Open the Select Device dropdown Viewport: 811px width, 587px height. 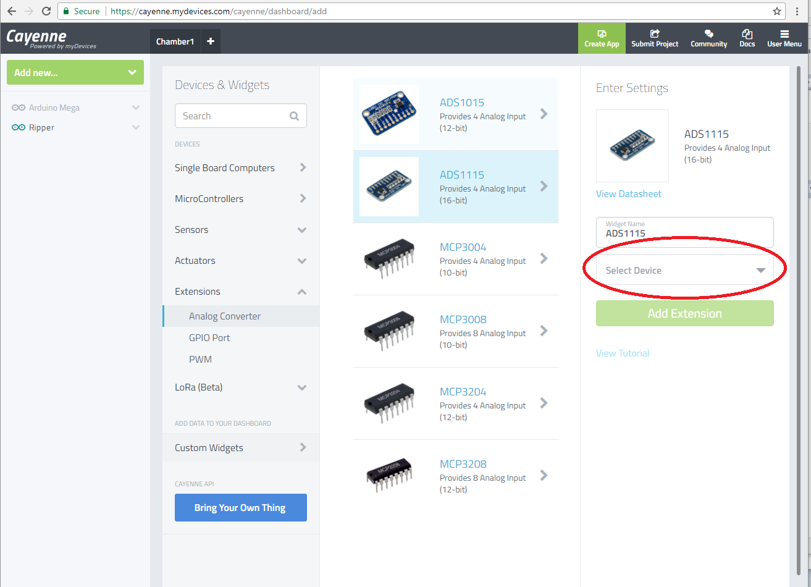tap(685, 270)
